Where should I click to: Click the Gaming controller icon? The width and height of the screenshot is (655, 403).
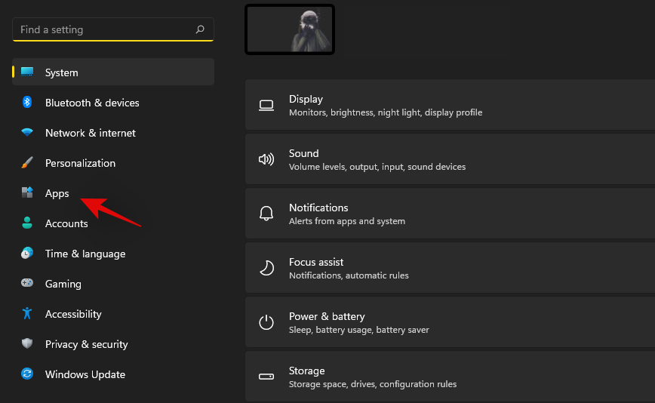(27, 284)
